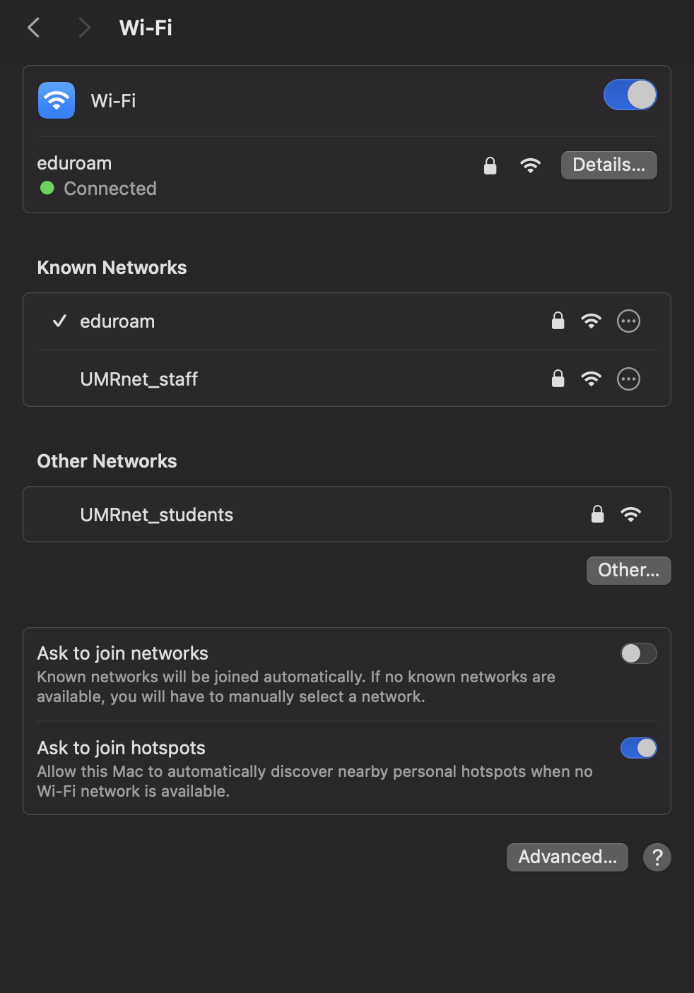Go forward with the right chevron arrow
694x993 pixels.
click(84, 28)
